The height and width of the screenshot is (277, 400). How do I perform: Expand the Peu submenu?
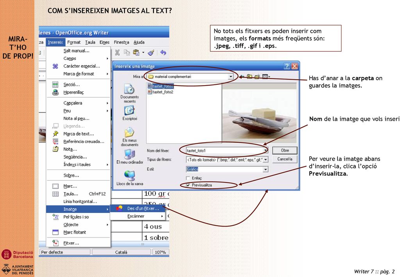78,111
